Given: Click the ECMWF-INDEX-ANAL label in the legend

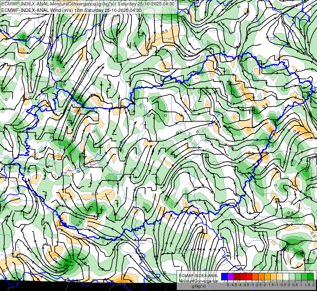Looking at the screenshot, I should point(199,276).
